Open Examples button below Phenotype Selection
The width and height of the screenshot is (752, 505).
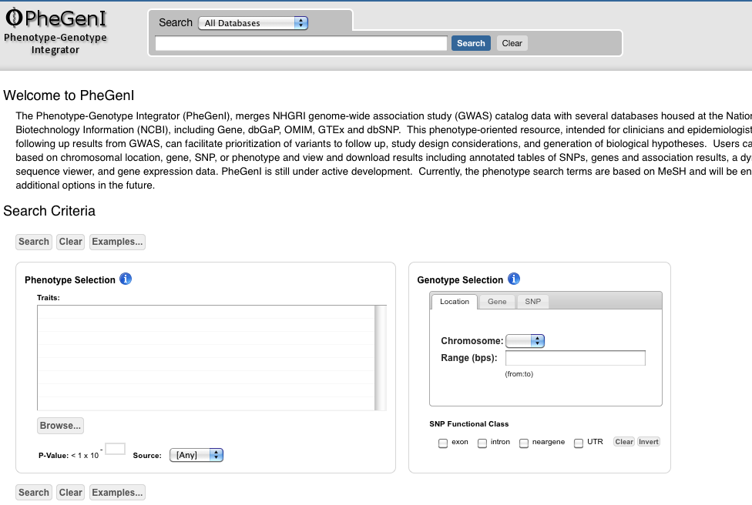point(117,493)
